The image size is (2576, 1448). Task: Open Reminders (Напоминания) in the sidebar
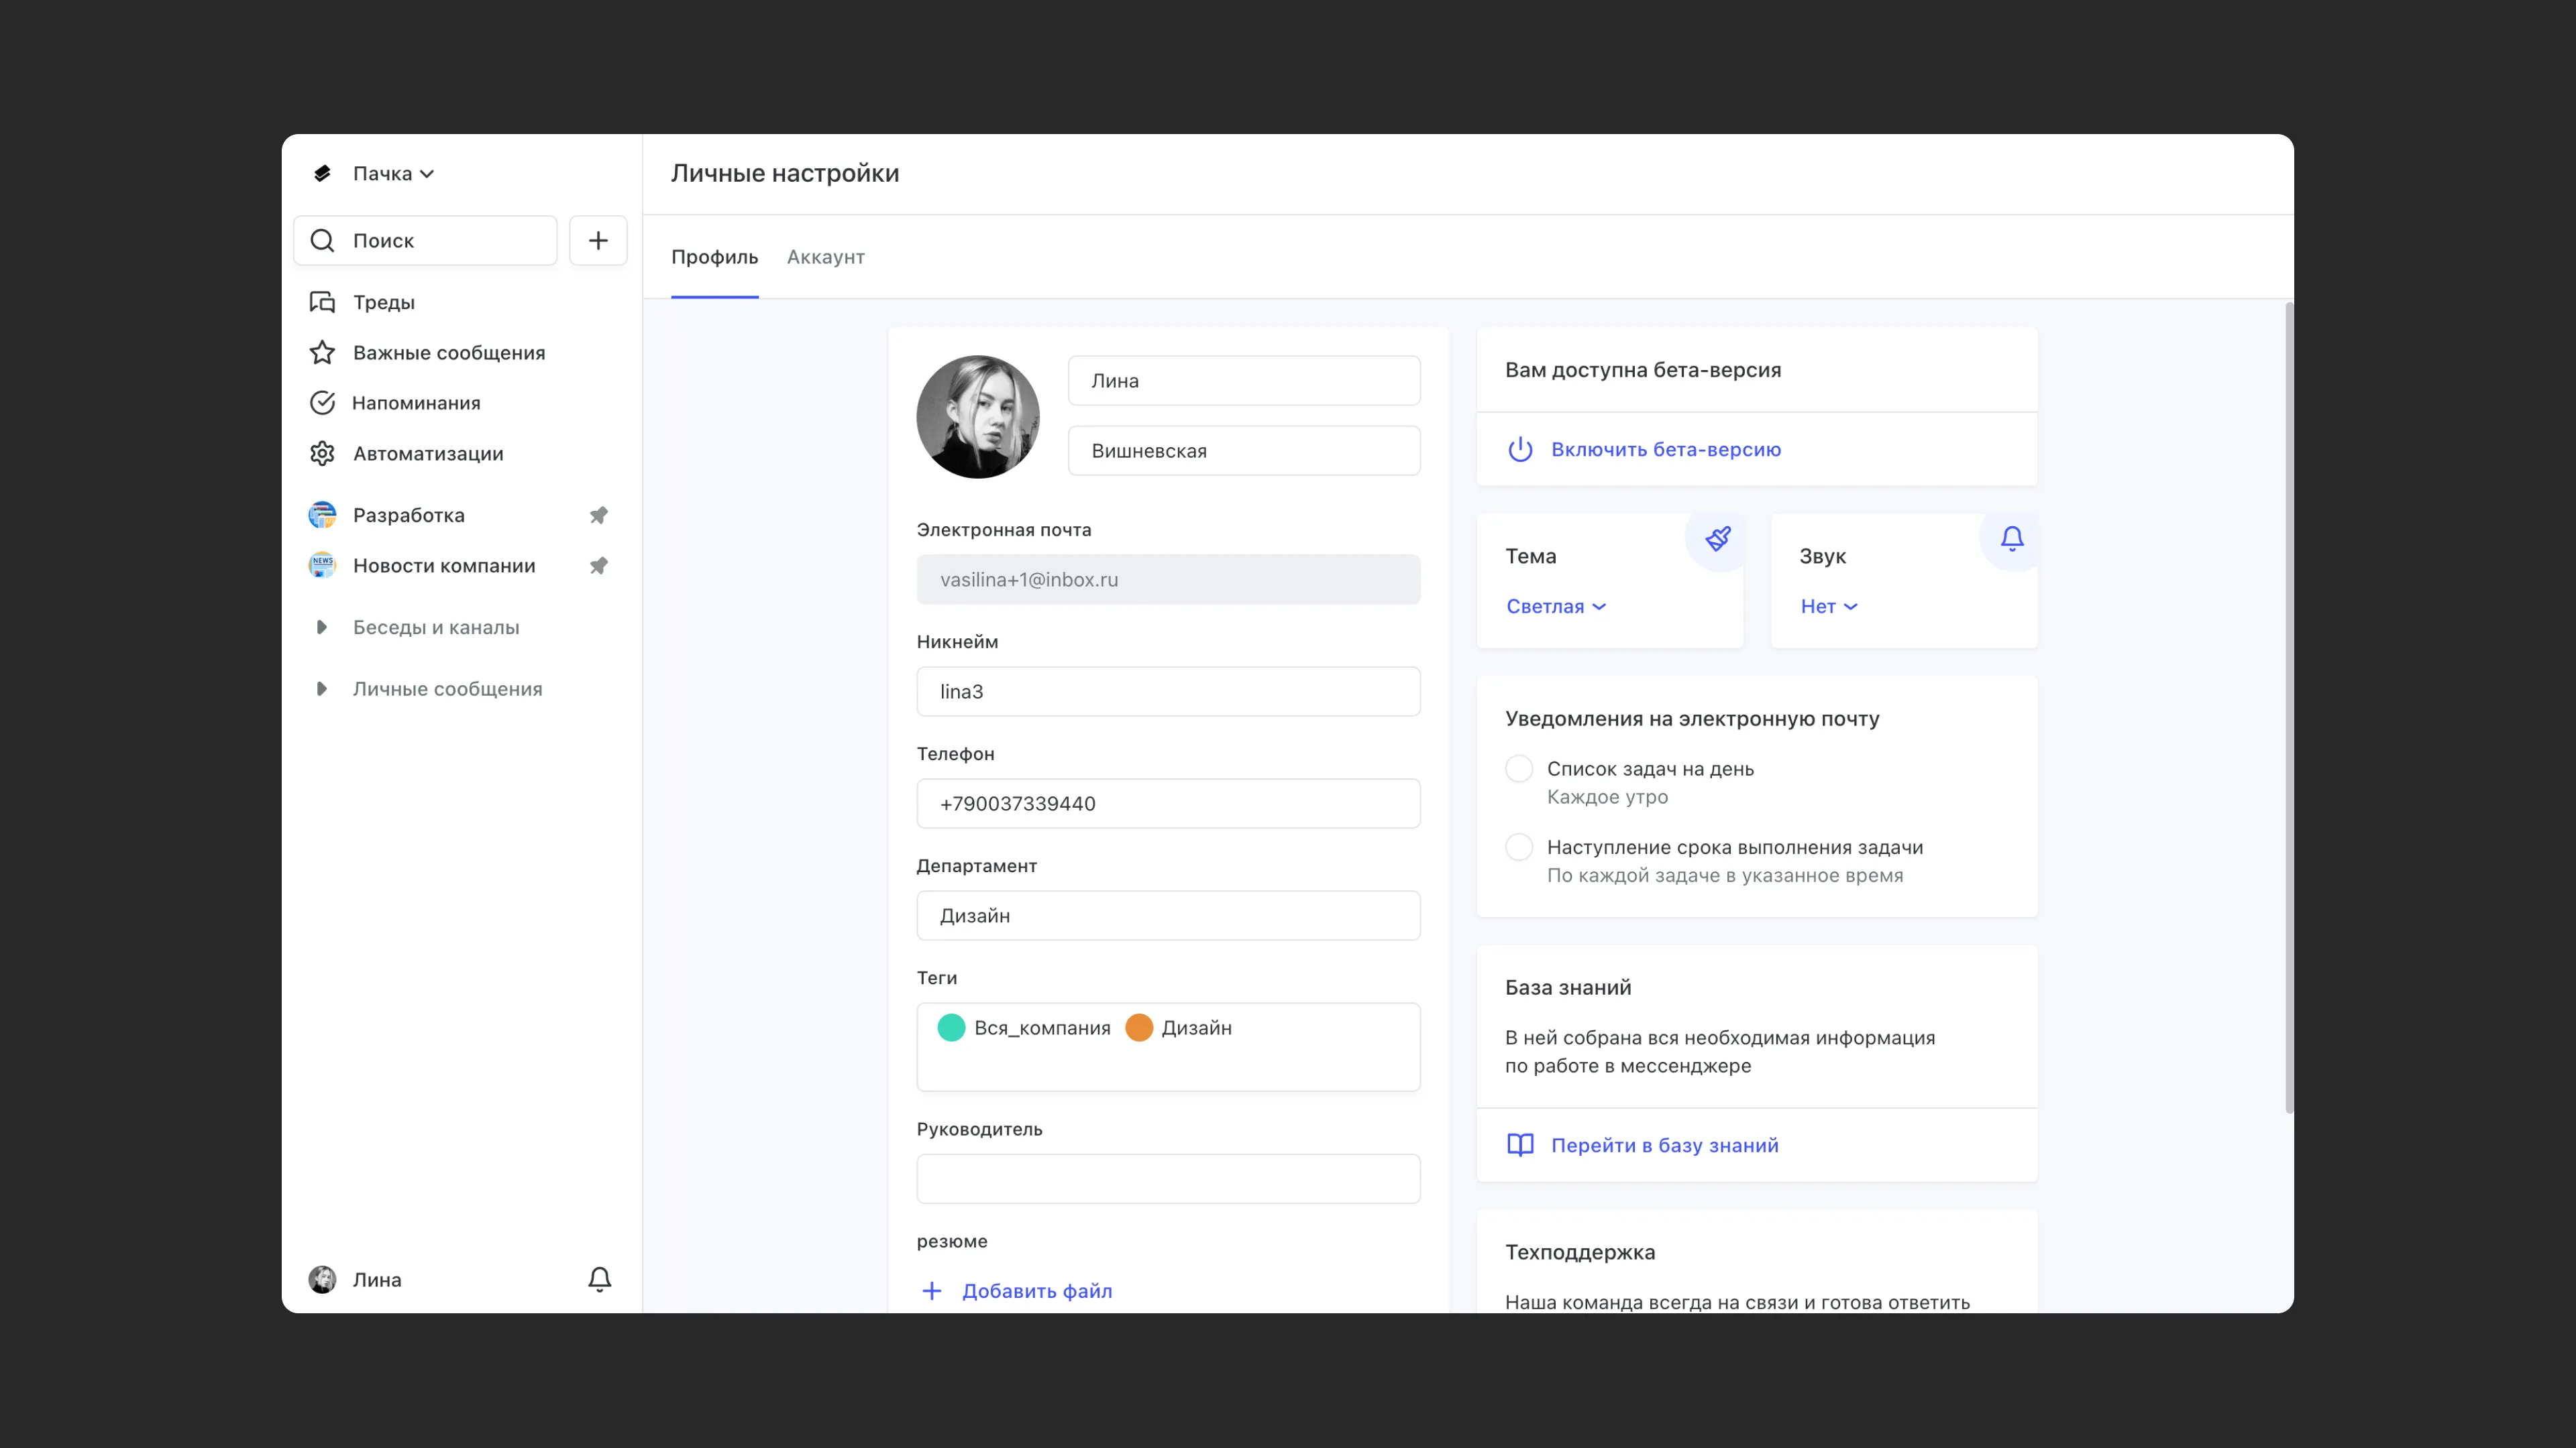point(415,403)
